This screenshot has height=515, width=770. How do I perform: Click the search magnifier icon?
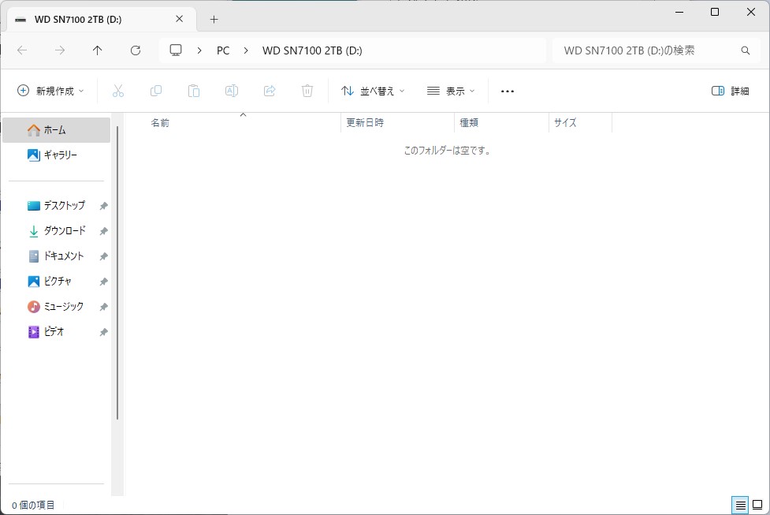(x=746, y=50)
